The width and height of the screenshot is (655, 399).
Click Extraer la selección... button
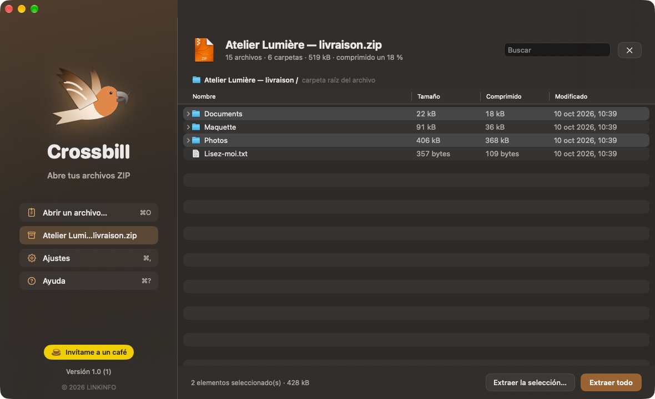[530, 382]
